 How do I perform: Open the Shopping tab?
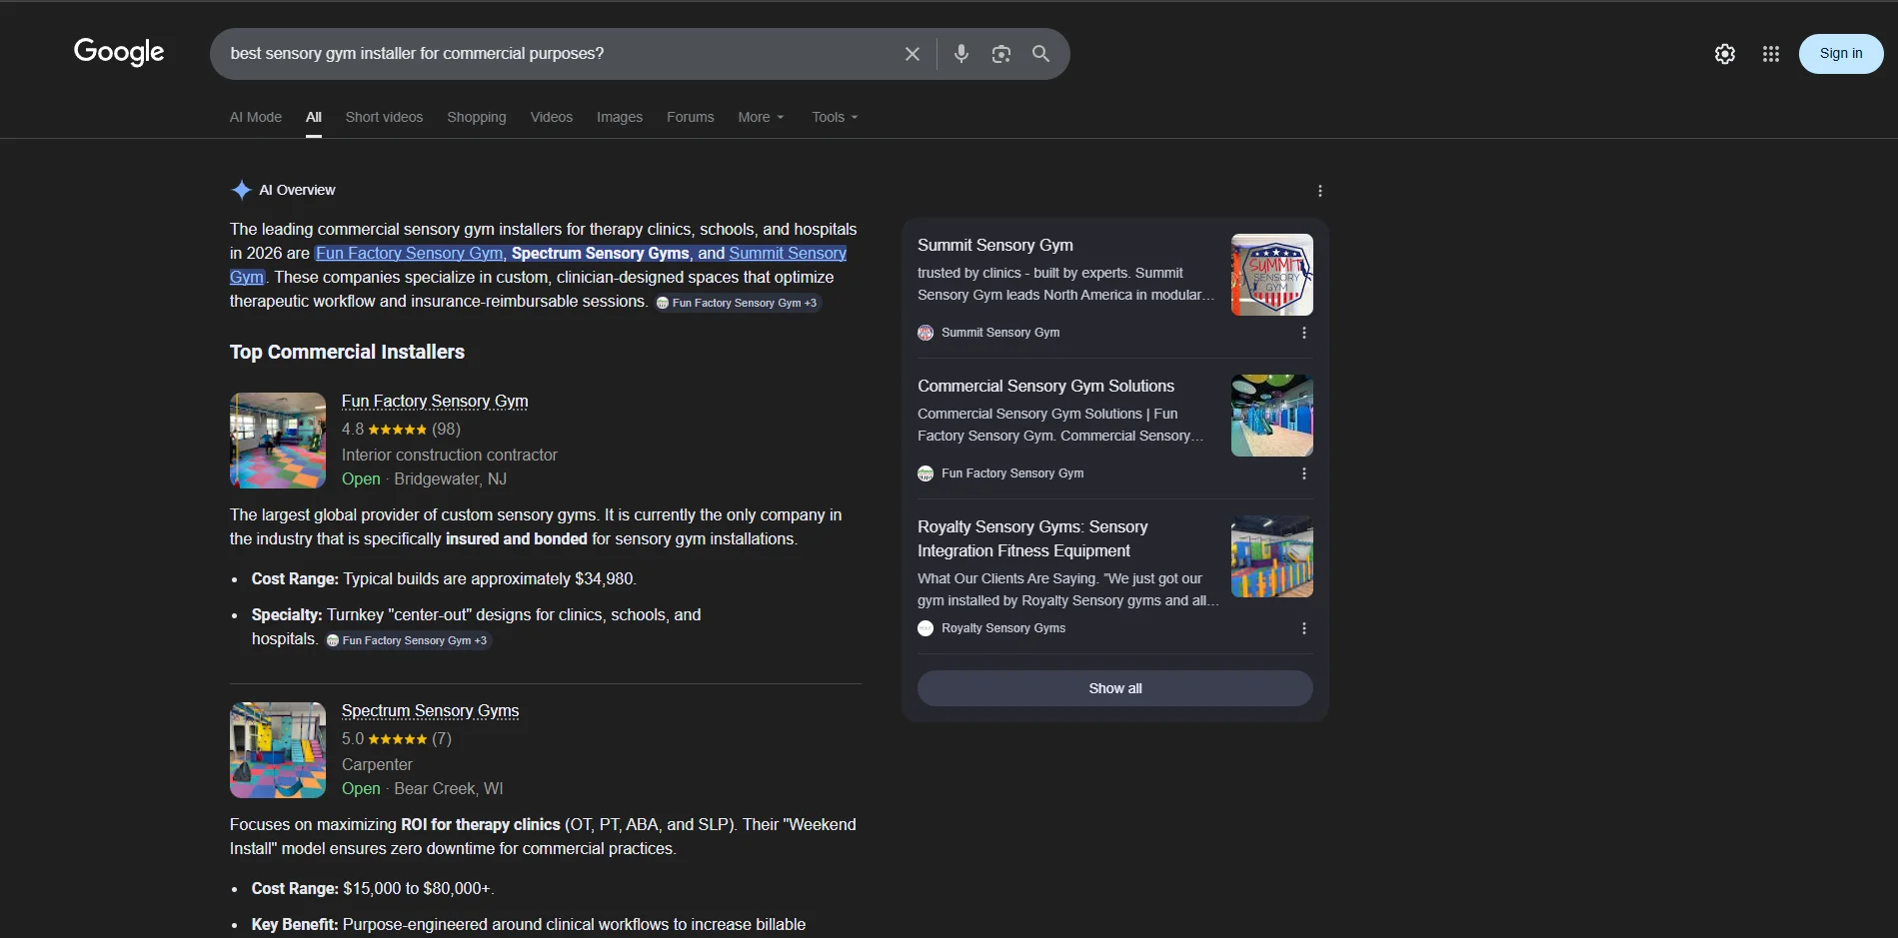(x=477, y=117)
